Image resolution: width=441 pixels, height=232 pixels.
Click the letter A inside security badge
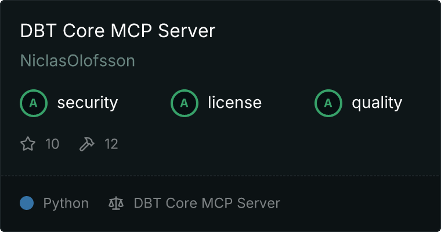pyautogui.click(x=34, y=103)
